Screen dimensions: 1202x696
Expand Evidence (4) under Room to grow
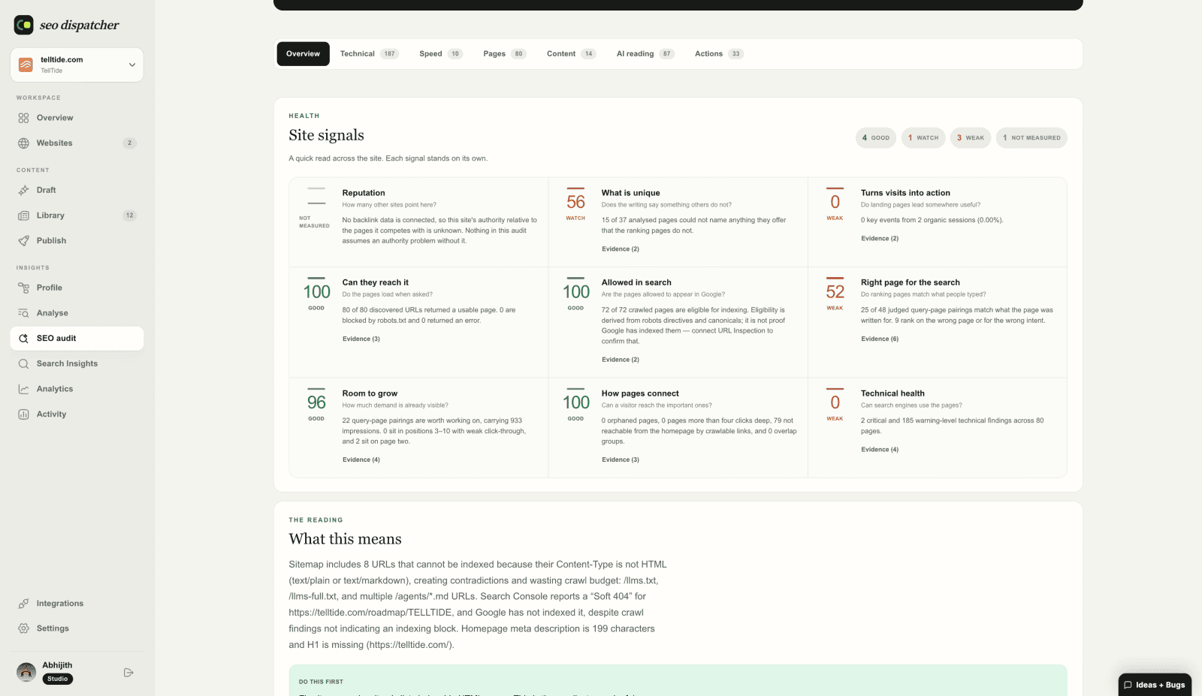pos(361,460)
